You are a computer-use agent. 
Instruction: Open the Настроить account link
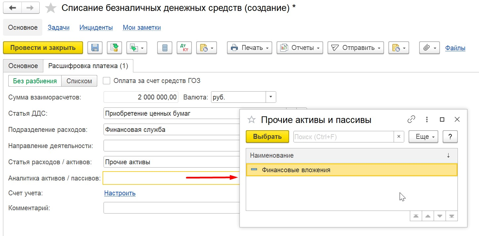tap(120, 193)
